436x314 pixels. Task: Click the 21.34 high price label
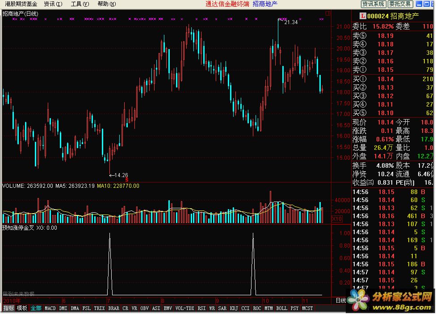pyautogui.click(x=291, y=22)
